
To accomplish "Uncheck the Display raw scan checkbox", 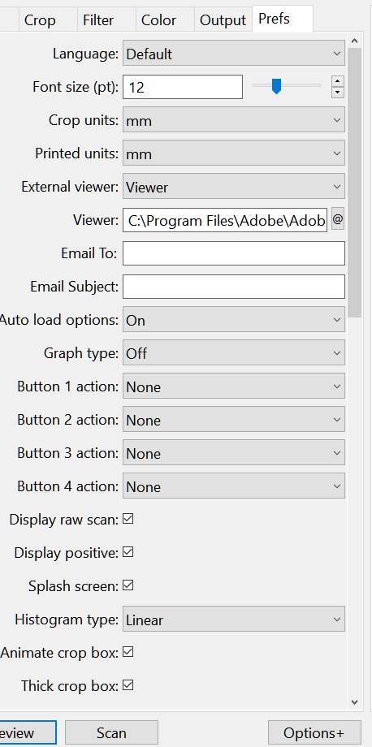I will tap(128, 519).
